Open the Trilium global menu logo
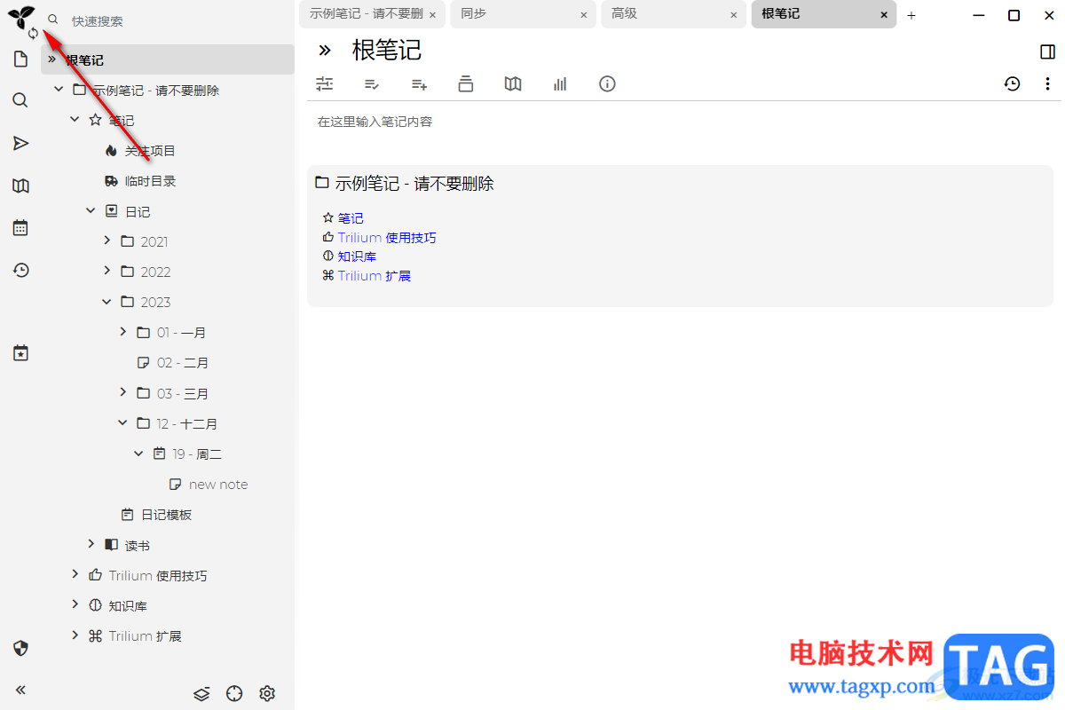The width and height of the screenshot is (1065, 710). click(20, 18)
